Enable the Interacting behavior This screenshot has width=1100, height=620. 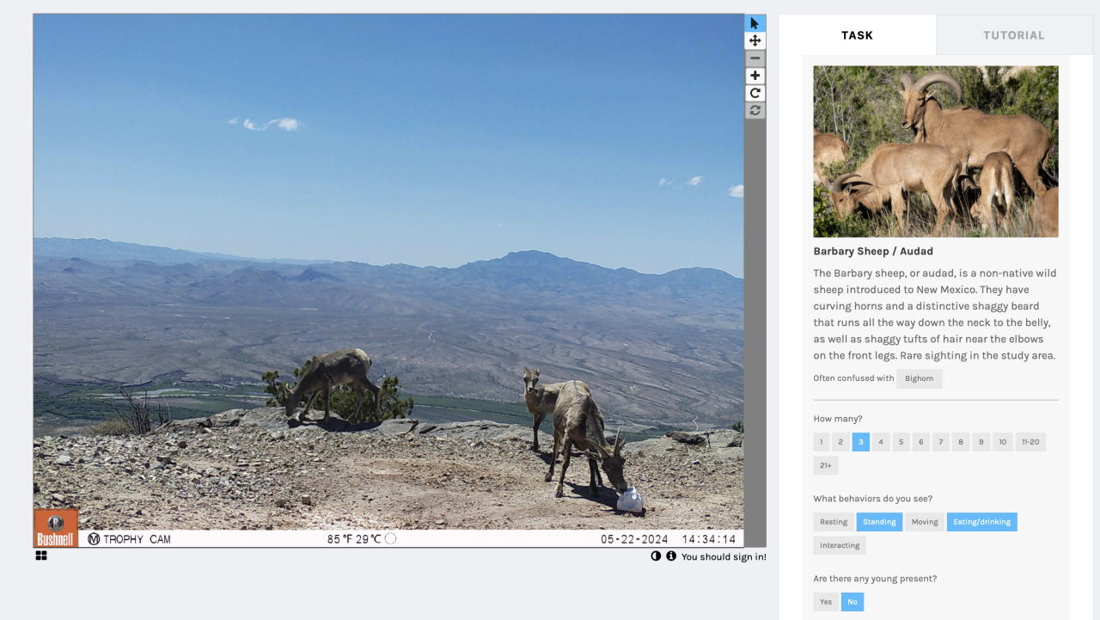840,545
